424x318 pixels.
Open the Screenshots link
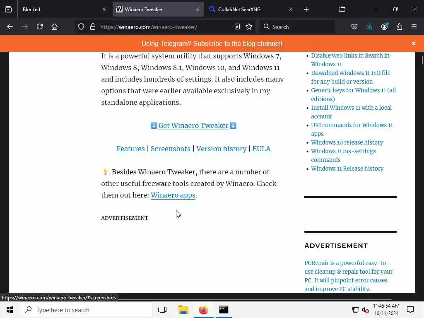170,149
